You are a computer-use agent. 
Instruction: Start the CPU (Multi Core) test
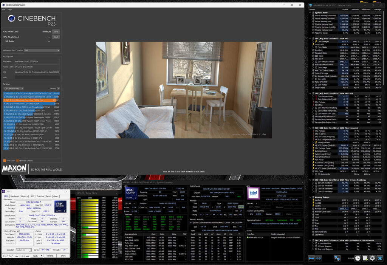[56, 32]
